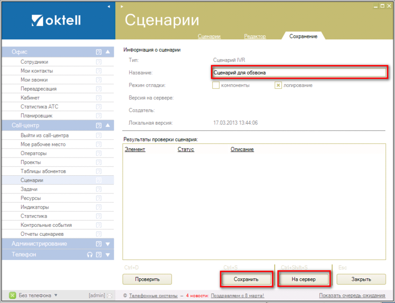Open help icon for Таблицы абонентов row
The image size is (395, 303).
pyautogui.click(x=99, y=171)
